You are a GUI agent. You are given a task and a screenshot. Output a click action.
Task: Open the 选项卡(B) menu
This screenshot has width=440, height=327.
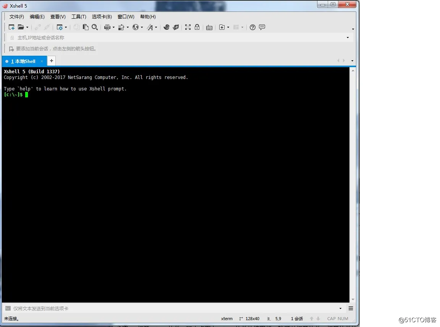pyautogui.click(x=102, y=17)
